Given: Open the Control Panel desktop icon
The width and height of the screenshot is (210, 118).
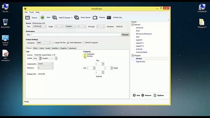Looking at the screenshot, I should point(5,40).
